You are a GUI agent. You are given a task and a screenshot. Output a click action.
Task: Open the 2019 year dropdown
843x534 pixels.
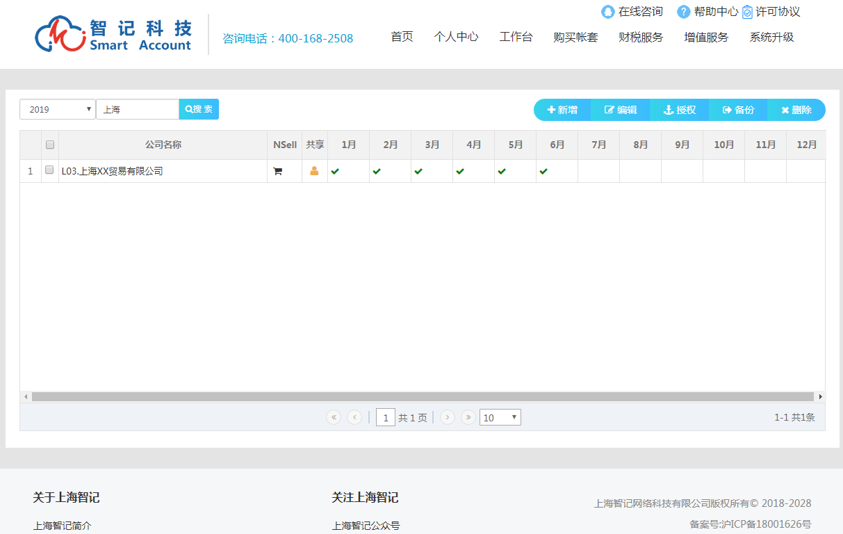pyautogui.click(x=57, y=109)
